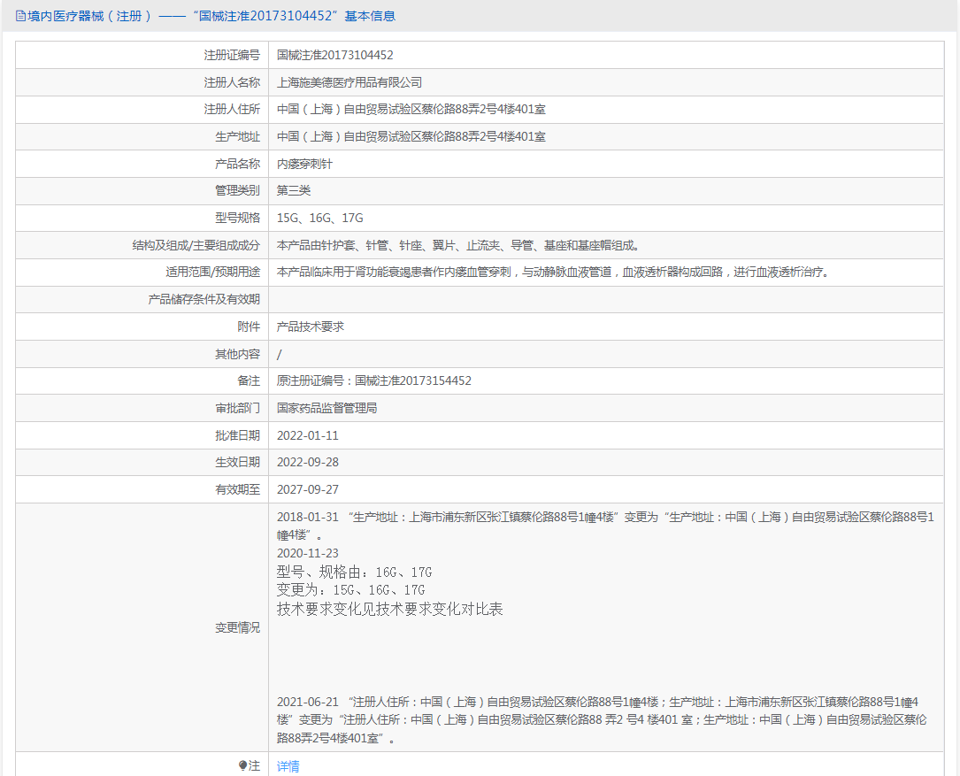Click the model spec value 15G、16G、17G
This screenshot has height=776, width=960.
pos(319,218)
